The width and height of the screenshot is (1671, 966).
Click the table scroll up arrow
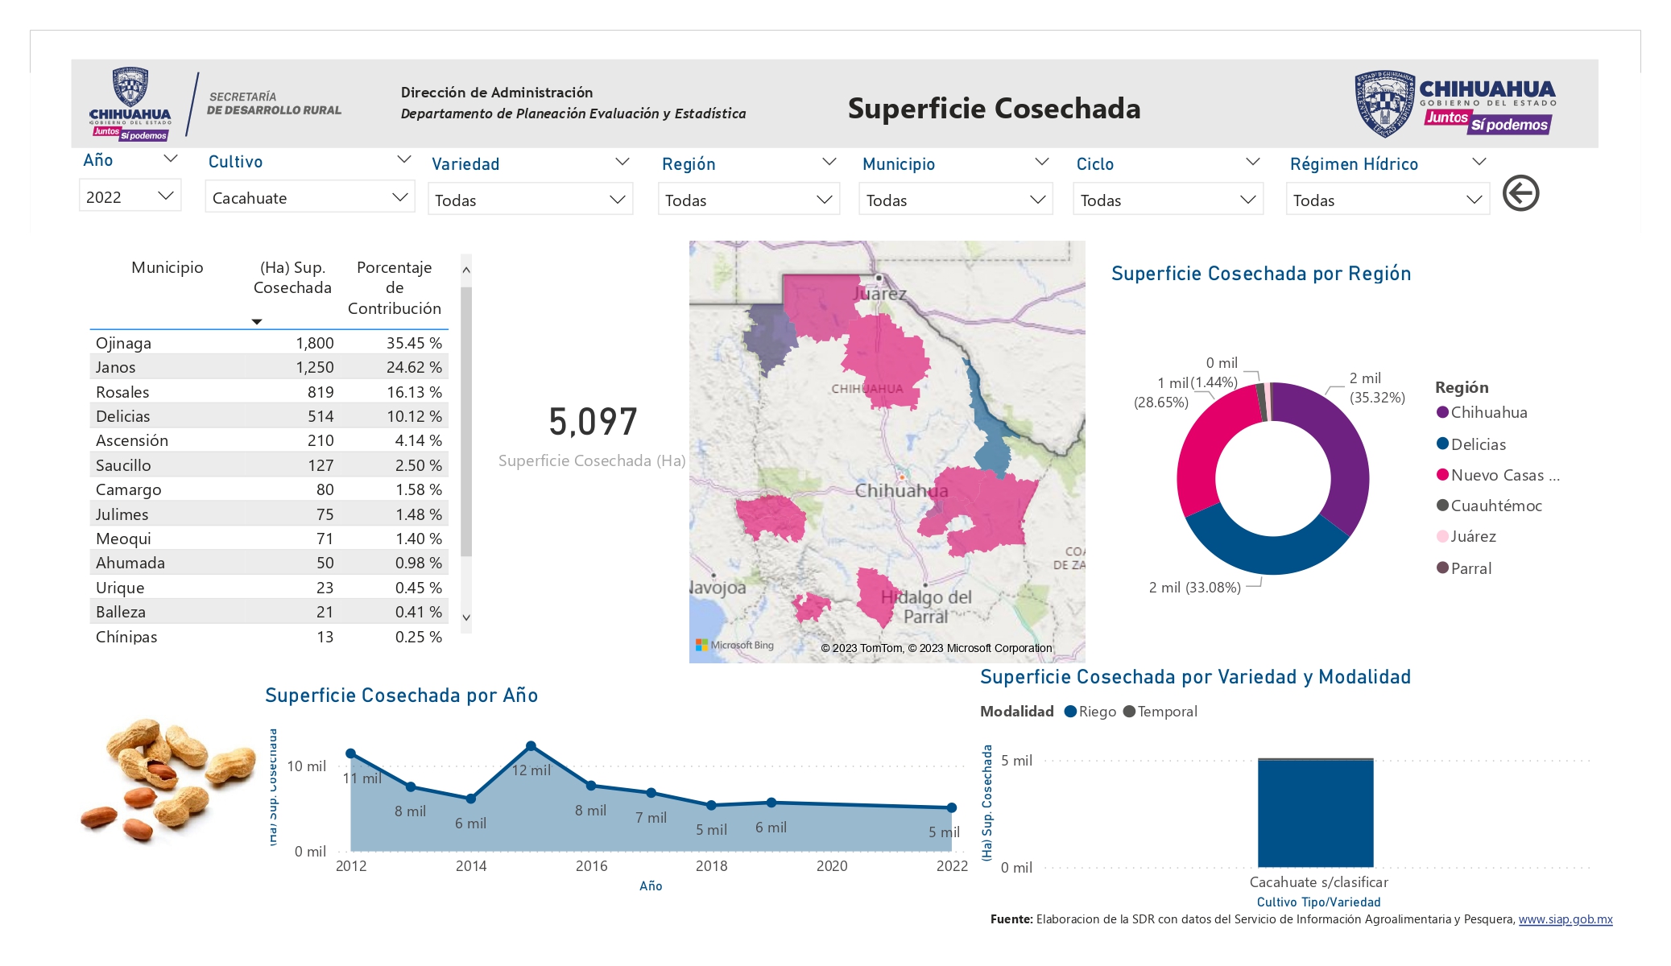tap(466, 270)
